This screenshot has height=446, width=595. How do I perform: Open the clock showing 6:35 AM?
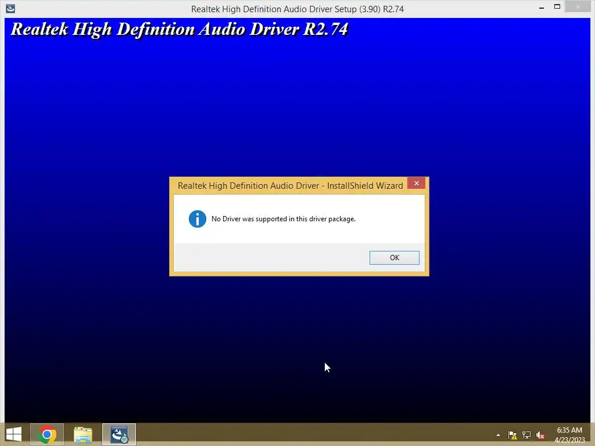tap(569, 435)
